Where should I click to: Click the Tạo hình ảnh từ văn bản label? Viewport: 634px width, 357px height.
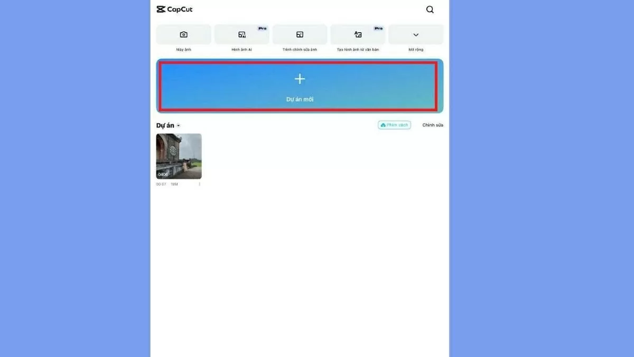[358, 50]
